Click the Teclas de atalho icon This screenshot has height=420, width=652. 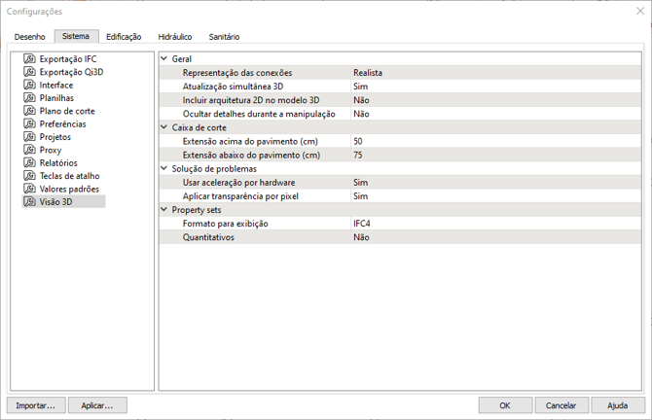click(x=30, y=176)
